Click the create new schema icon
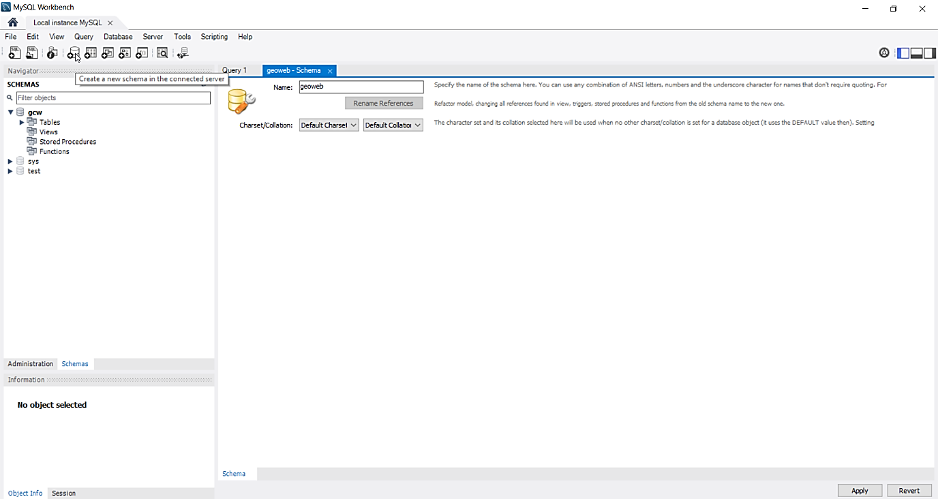The image size is (938, 499). 73,52
